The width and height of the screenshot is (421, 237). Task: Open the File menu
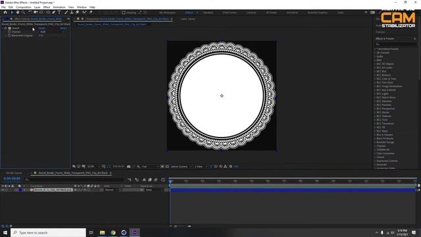(3, 7)
